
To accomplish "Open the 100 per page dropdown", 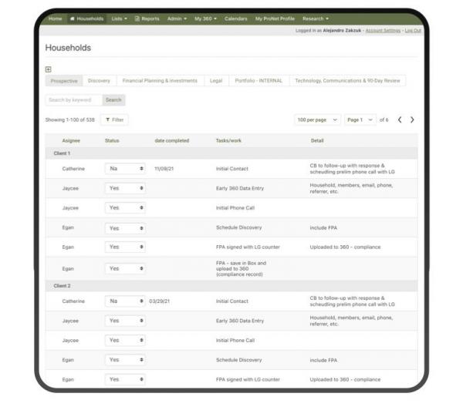I will [317, 119].
